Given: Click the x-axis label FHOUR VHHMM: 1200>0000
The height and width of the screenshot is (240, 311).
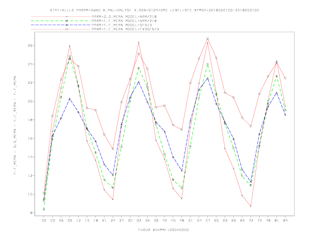Looking at the screenshot, I should pos(163,230).
